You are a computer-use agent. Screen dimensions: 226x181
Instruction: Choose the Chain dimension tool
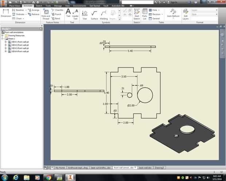pyautogui.click(x=17, y=19)
